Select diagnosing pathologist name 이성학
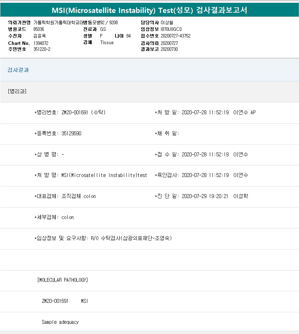Image resolution: width=299 pixels, height=334 pixels. [x=240, y=196]
